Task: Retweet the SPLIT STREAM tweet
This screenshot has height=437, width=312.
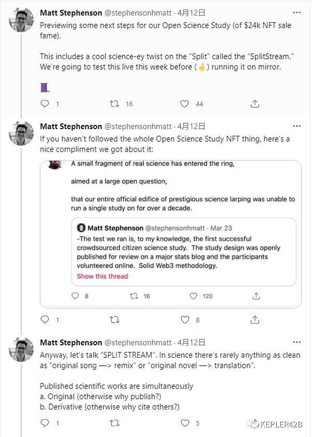Action: tap(115, 423)
